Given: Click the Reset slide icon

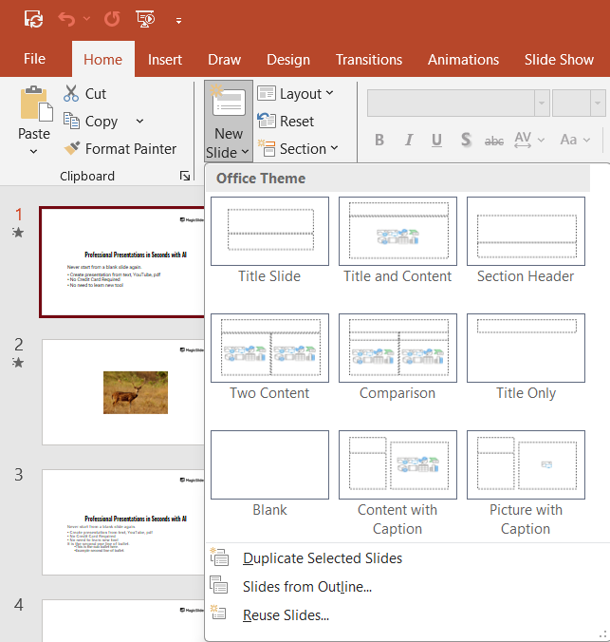Looking at the screenshot, I should point(266,122).
